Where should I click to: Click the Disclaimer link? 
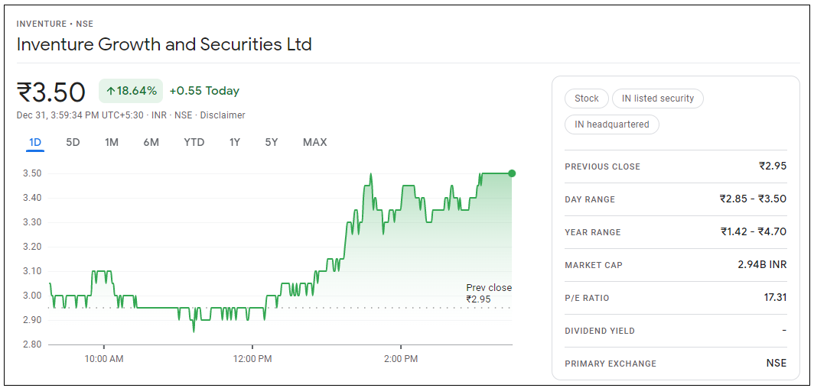click(x=223, y=115)
